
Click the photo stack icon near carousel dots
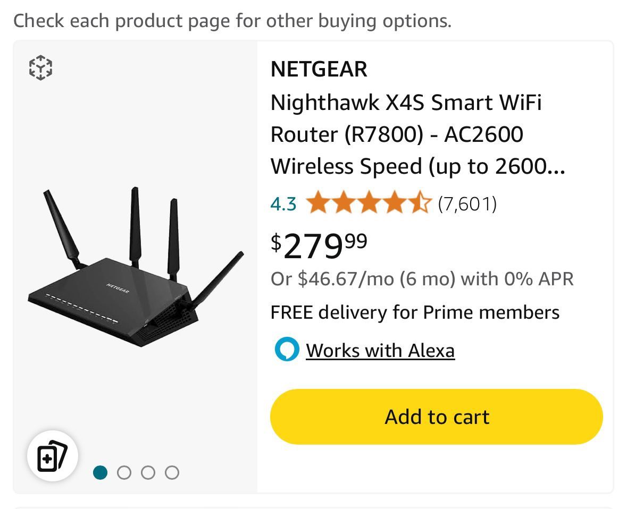[x=52, y=455]
